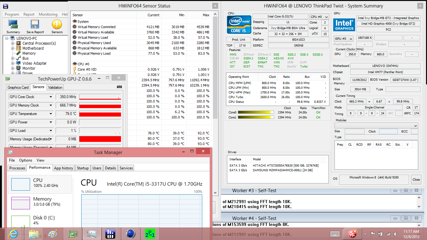The image size is (427, 240).
Task: Switch to Startup tab in Task Manager
Action: [x=83, y=168]
